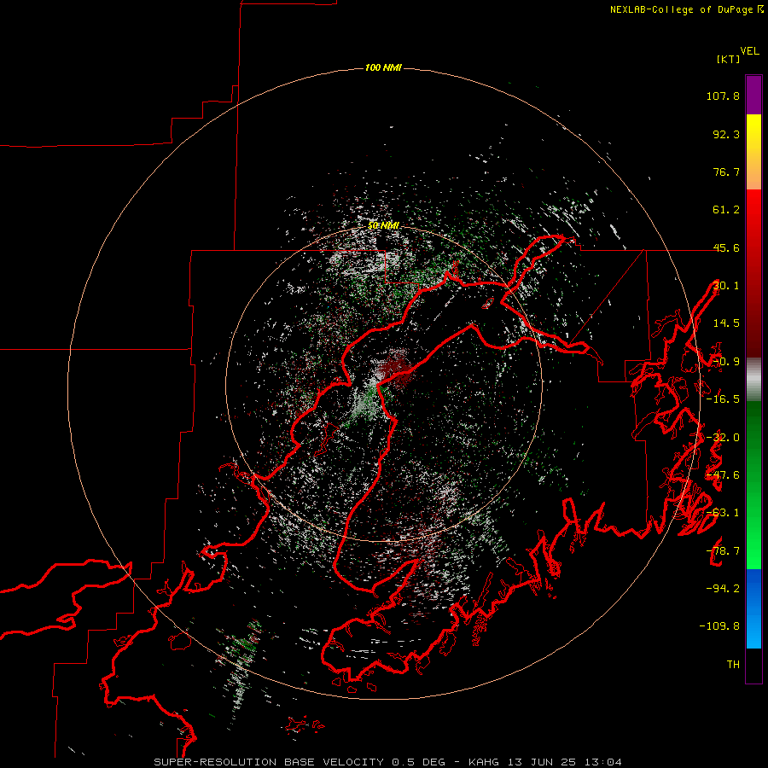Screen dimensions: 768x768
Task: Click the -16.5 velocity scale value
Action: pyautogui.click(x=723, y=399)
